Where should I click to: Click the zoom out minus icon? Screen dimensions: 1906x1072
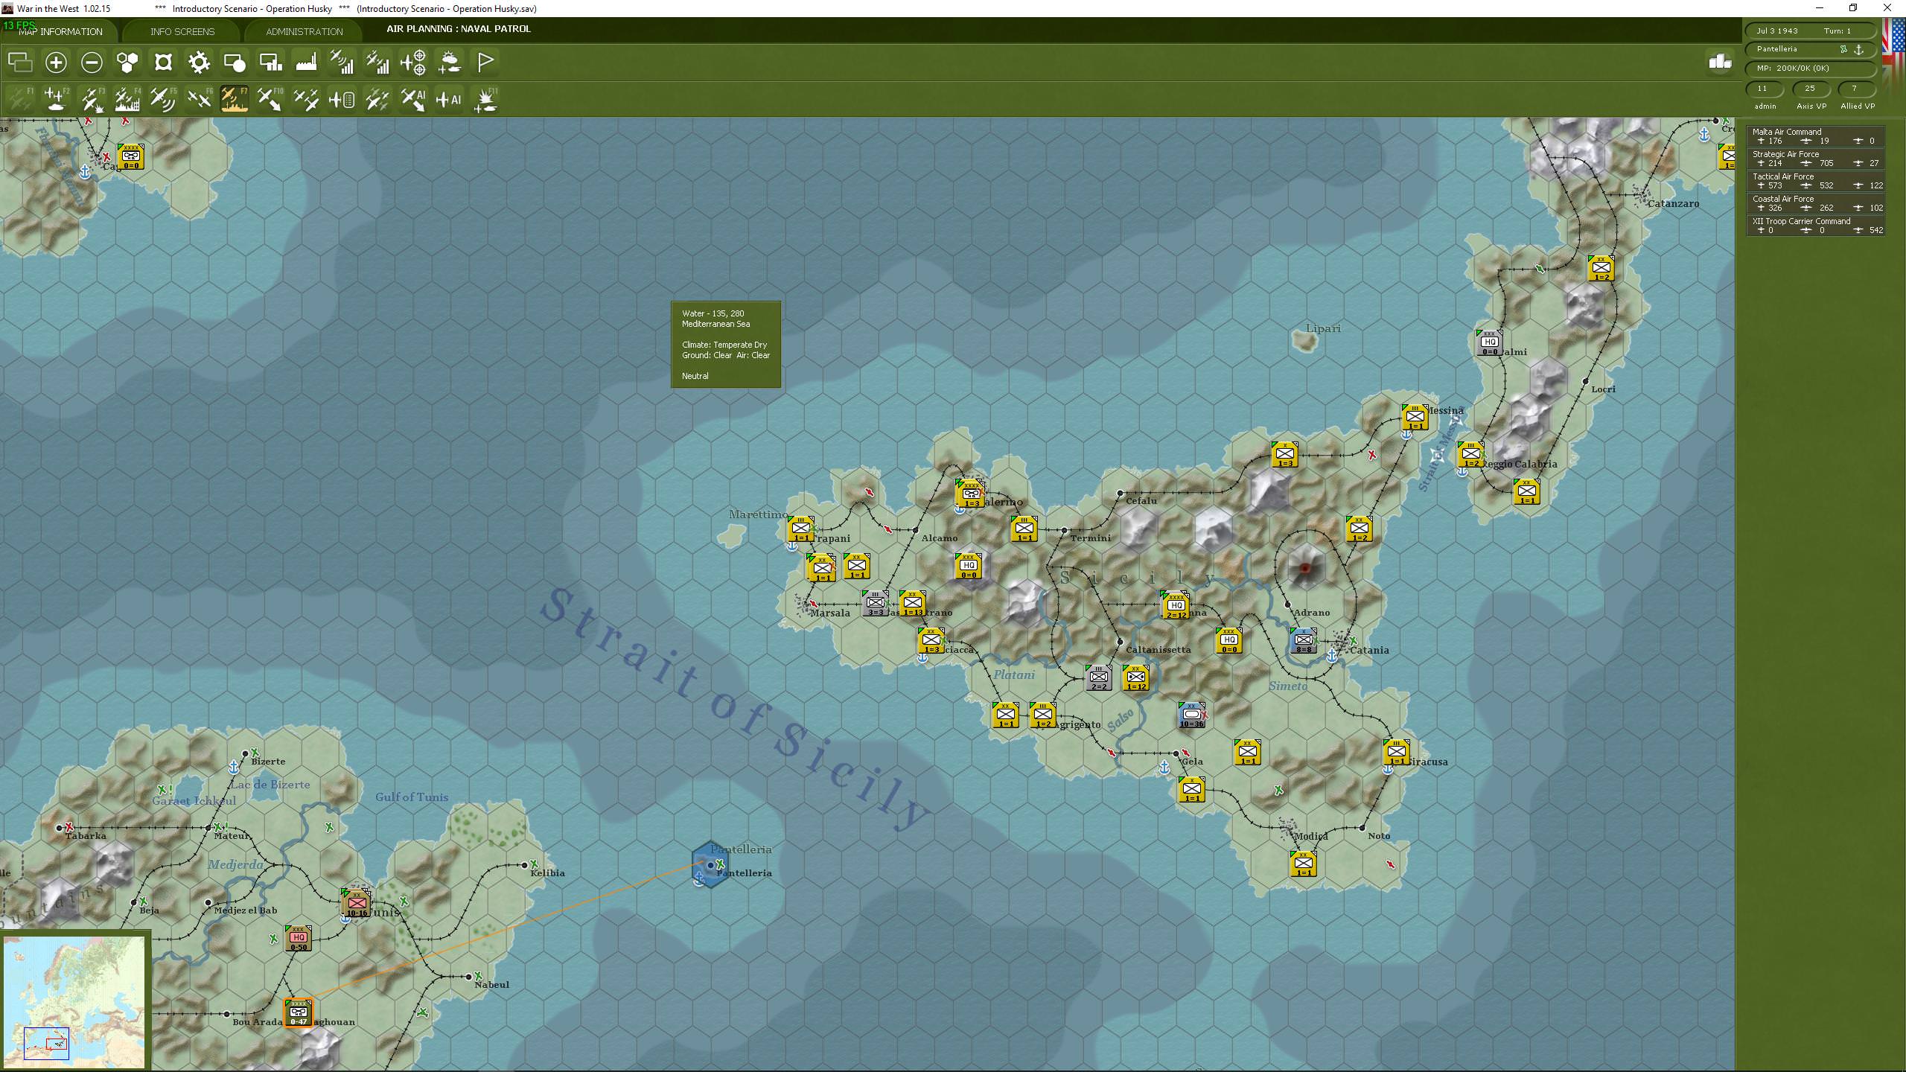click(92, 63)
